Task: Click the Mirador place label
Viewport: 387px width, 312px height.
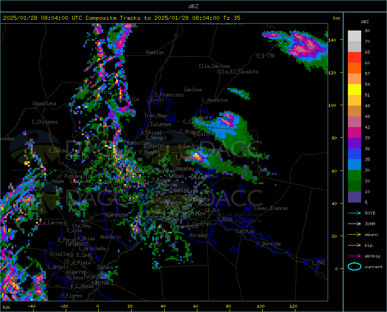Action: click(x=198, y=235)
